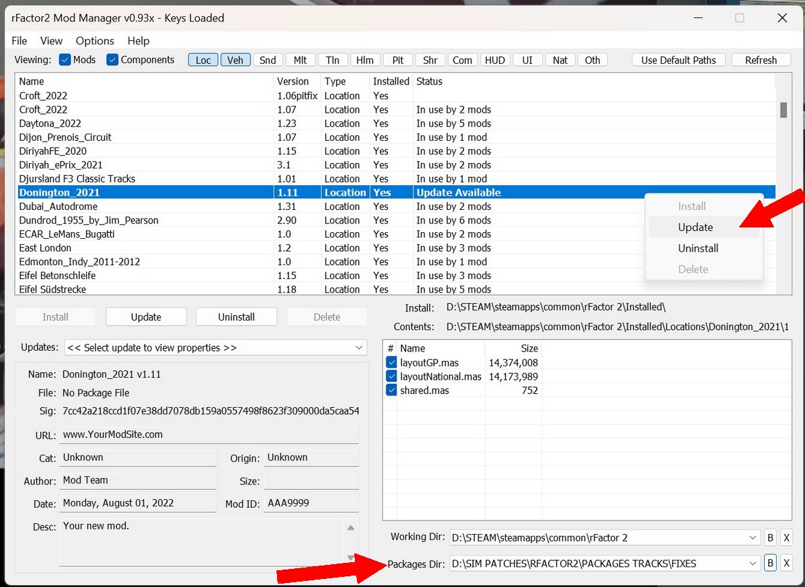Select the Dundrod_1955_by_Jim_Pearson row
The height and width of the screenshot is (587, 805).
coord(396,221)
